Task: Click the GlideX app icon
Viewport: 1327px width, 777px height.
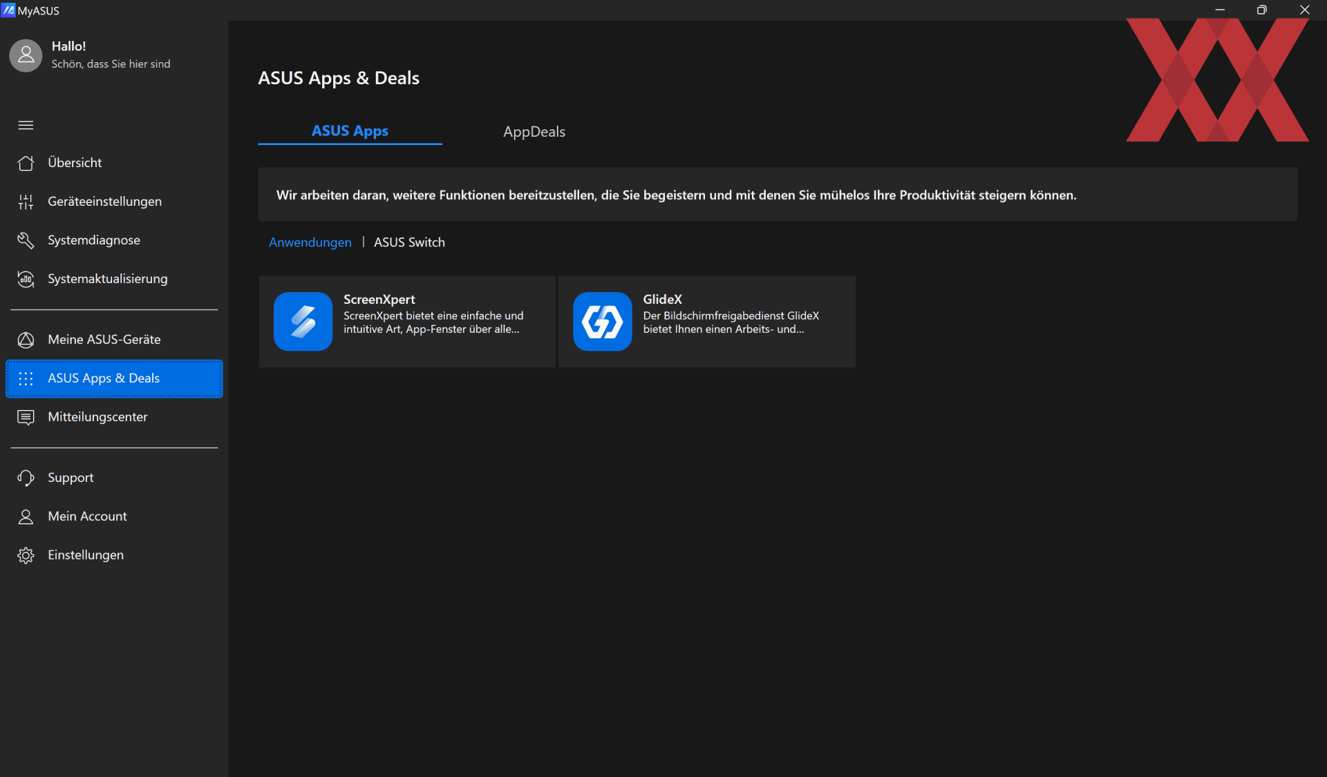Action: (x=602, y=321)
